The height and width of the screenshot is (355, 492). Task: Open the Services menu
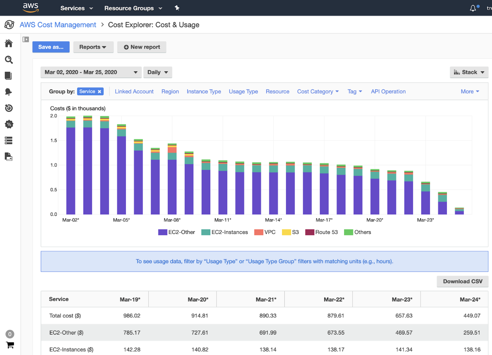[x=77, y=8]
